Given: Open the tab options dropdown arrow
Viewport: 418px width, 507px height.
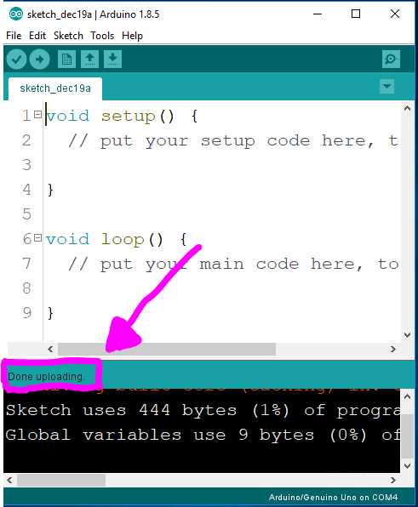Looking at the screenshot, I should point(387,87).
